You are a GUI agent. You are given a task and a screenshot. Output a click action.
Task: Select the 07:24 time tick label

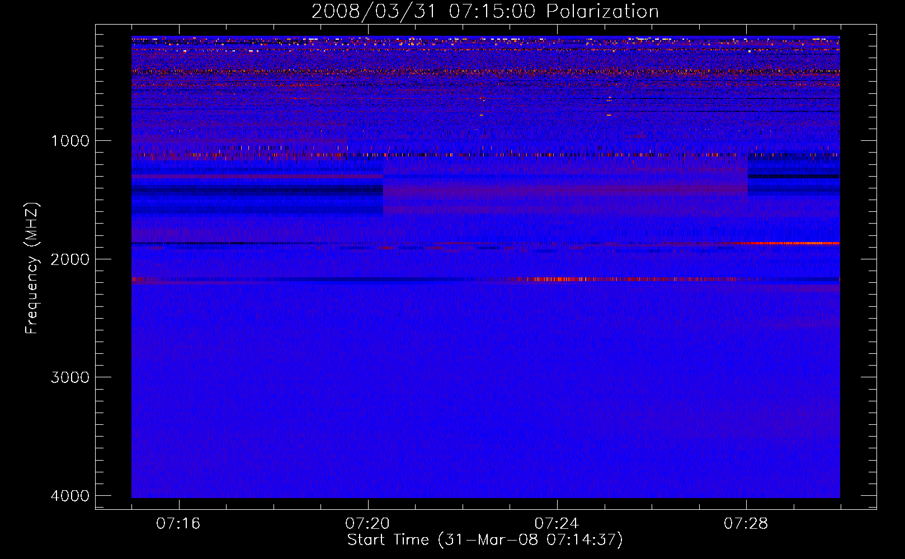pos(557,524)
